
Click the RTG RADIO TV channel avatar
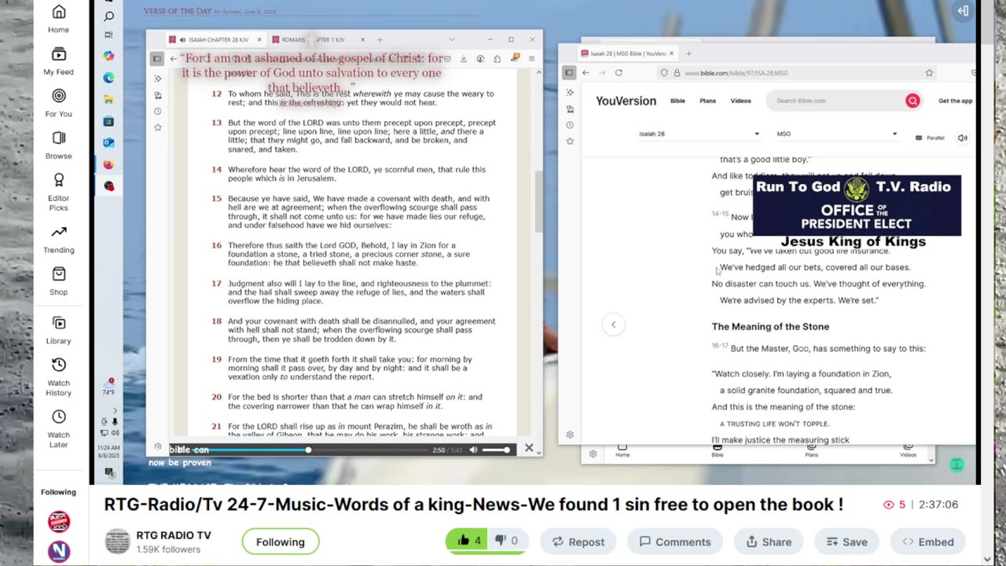coord(118,541)
